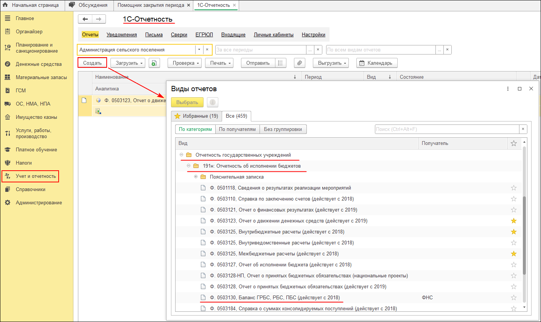Clear the period filter with its X button
Viewport: 541px width, 322px height.
[x=318, y=50]
